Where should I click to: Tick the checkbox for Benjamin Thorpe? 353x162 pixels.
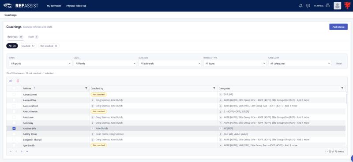pyautogui.click(x=14, y=140)
